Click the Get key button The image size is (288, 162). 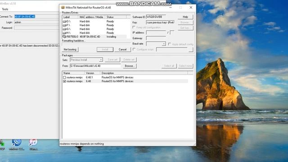coord(185,28)
